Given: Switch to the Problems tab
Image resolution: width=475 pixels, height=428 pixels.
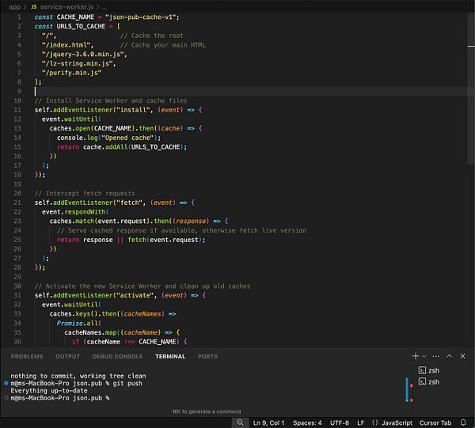Looking at the screenshot, I should coord(27,357).
